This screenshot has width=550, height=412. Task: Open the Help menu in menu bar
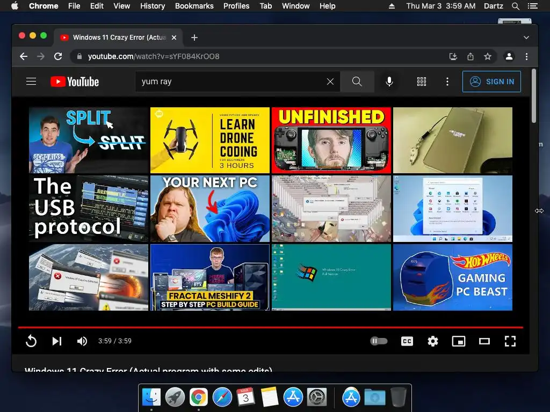327,6
